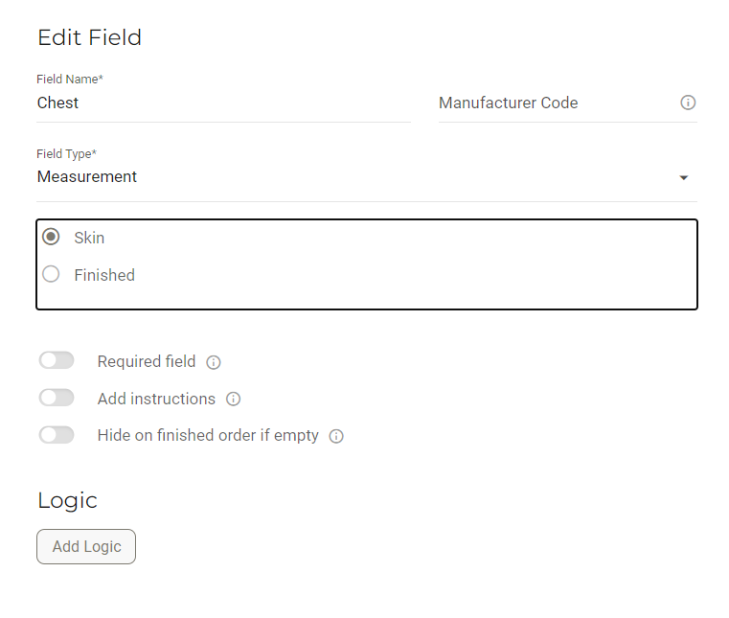Click info icon next to Required field
This screenshot has height=618, width=729.
pyautogui.click(x=214, y=362)
